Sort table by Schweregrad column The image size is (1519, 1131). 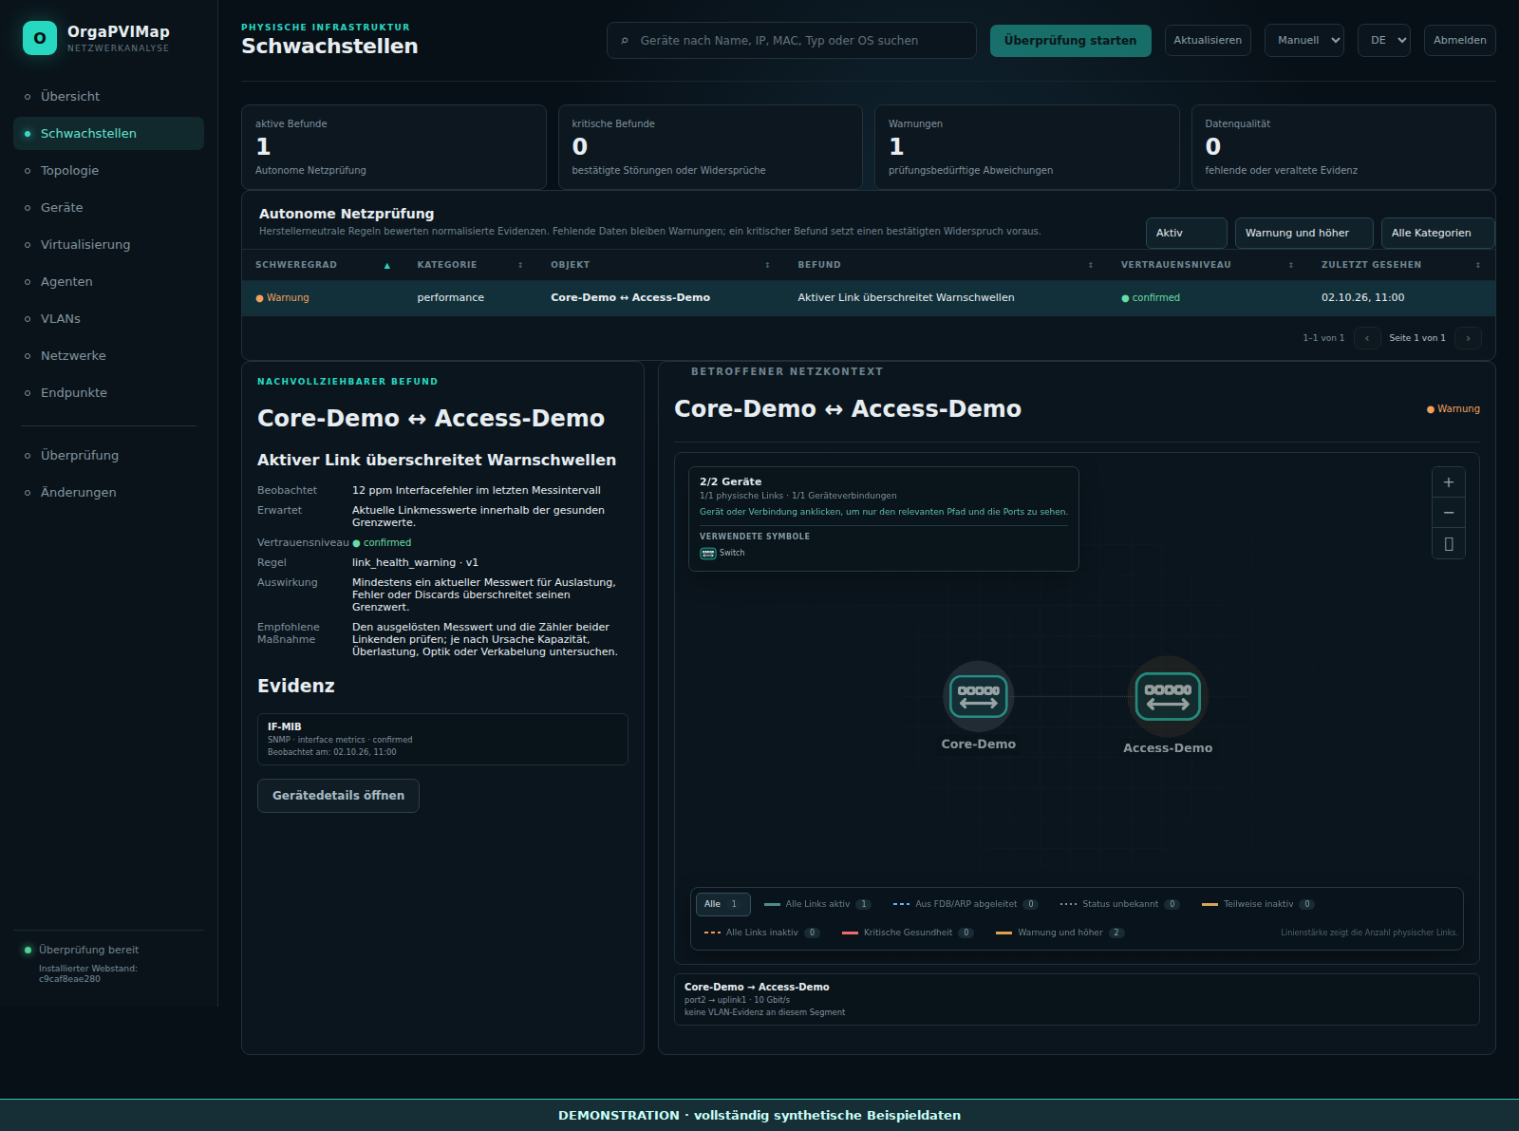[x=323, y=265]
